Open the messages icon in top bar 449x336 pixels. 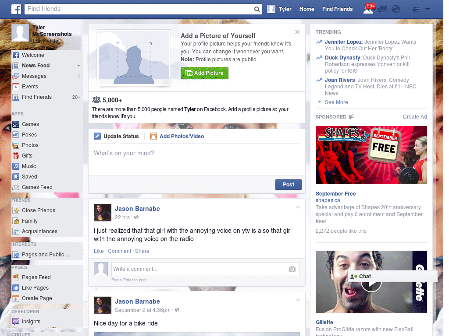[x=382, y=10]
